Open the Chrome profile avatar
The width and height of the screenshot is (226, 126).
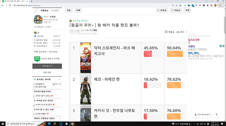pyautogui.click(x=215, y=5)
